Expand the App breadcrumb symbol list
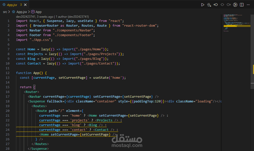254x151 pixels. 38,12
